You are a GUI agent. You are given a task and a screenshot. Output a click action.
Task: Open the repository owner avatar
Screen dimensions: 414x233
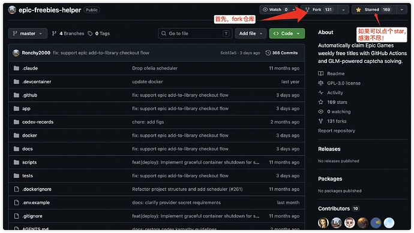tap(12, 10)
